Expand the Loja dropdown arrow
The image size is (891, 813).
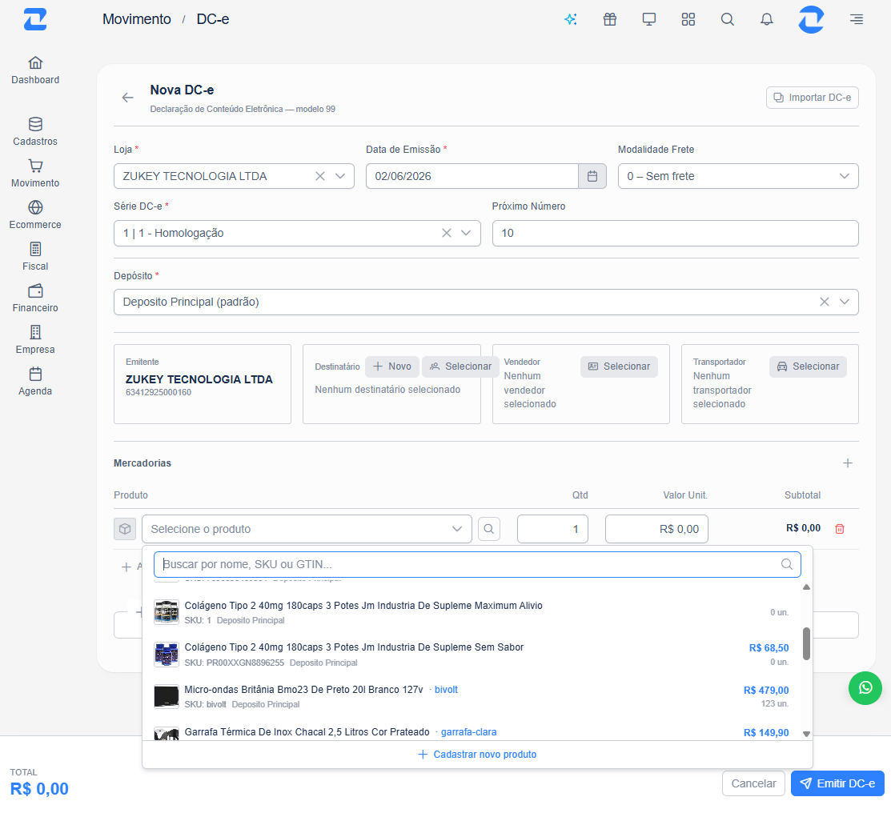[340, 176]
